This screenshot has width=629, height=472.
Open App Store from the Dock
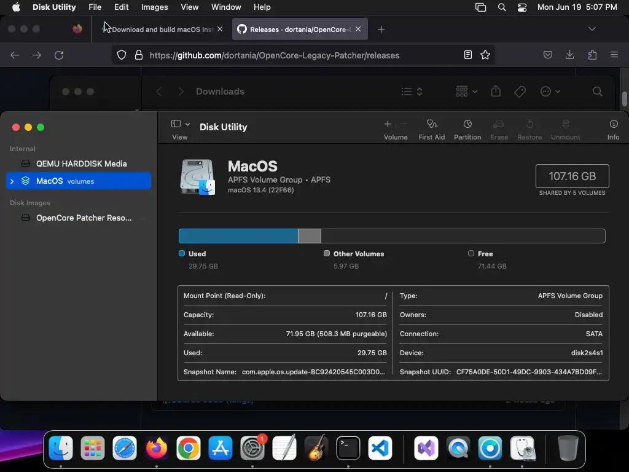point(221,448)
